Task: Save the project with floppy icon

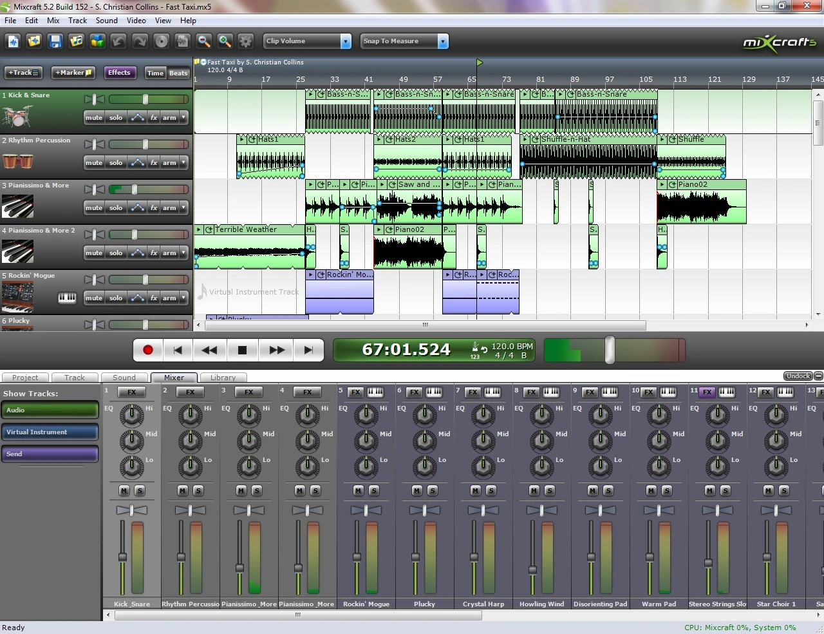Action: pos(55,41)
